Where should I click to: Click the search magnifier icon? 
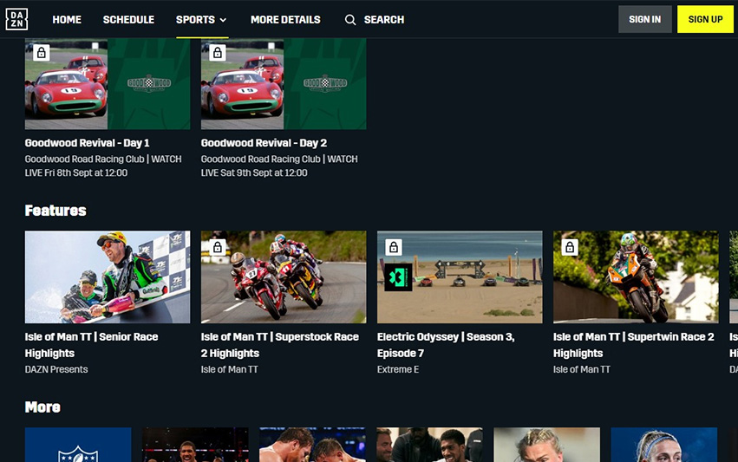(350, 20)
